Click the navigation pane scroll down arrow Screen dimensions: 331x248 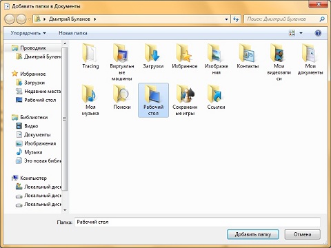click(x=65, y=210)
